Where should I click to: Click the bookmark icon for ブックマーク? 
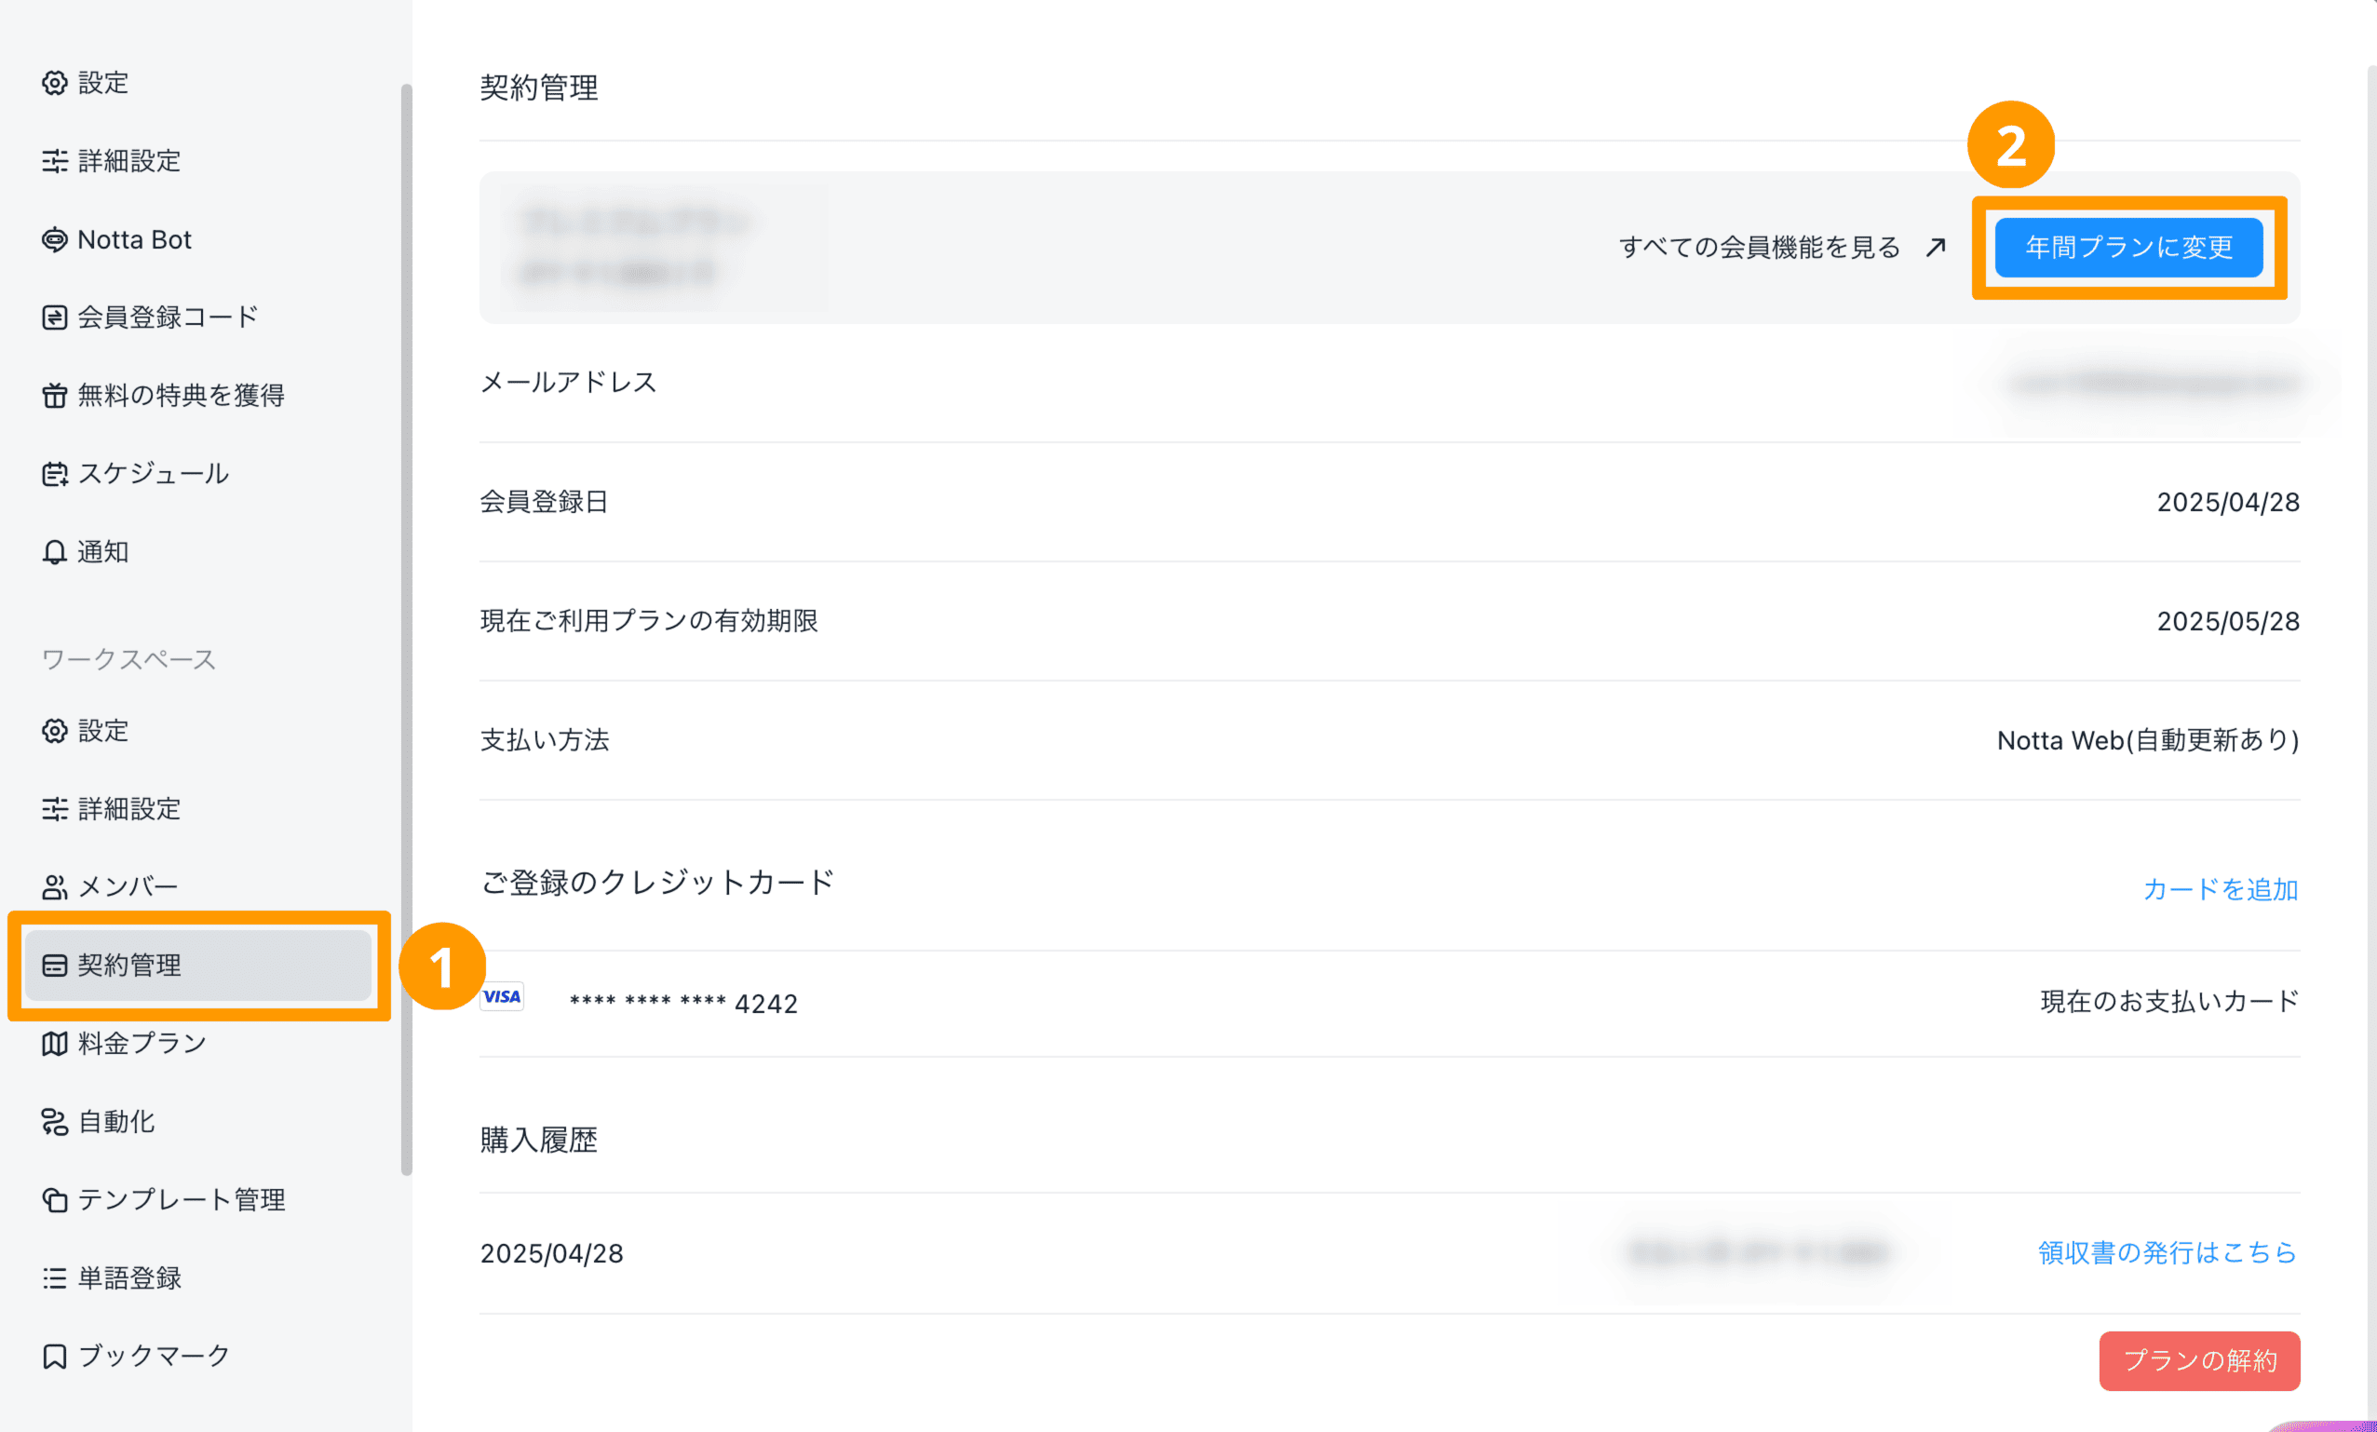click(54, 1356)
